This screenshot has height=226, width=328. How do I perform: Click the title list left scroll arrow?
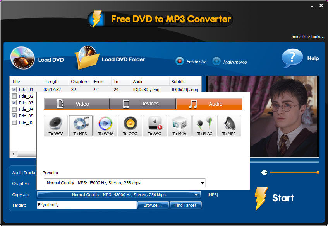[x=13, y=154]
